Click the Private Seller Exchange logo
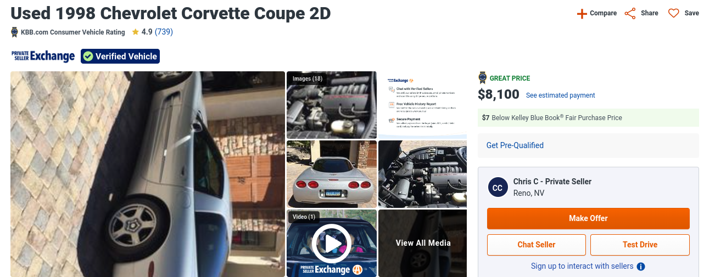The width and height of the screenshot is (715, 277). pyautogui.click(x=43, y=56)
